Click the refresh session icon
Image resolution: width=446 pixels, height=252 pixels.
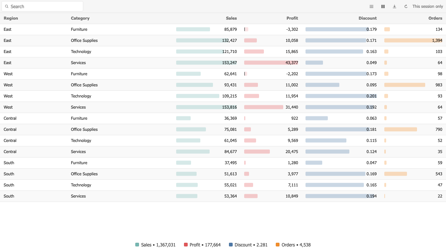point(406,6)
